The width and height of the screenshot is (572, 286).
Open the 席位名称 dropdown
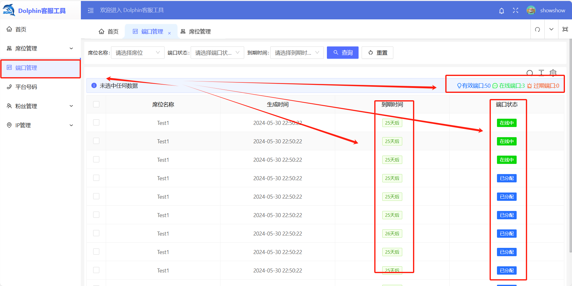(x=137, y=53)
